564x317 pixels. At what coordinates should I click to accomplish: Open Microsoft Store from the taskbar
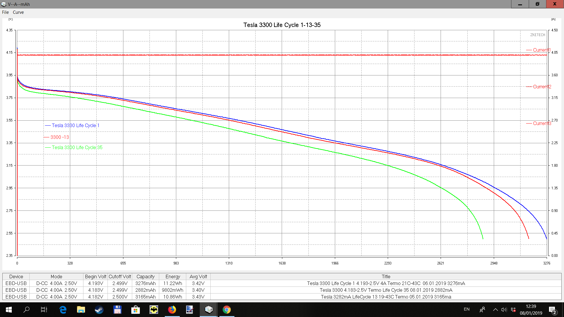click(135, 310)
